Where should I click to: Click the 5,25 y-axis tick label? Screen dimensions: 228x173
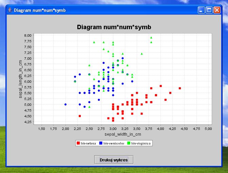(x=28, y=99)
